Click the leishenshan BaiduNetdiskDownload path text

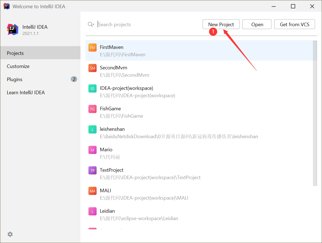point(179,137)
